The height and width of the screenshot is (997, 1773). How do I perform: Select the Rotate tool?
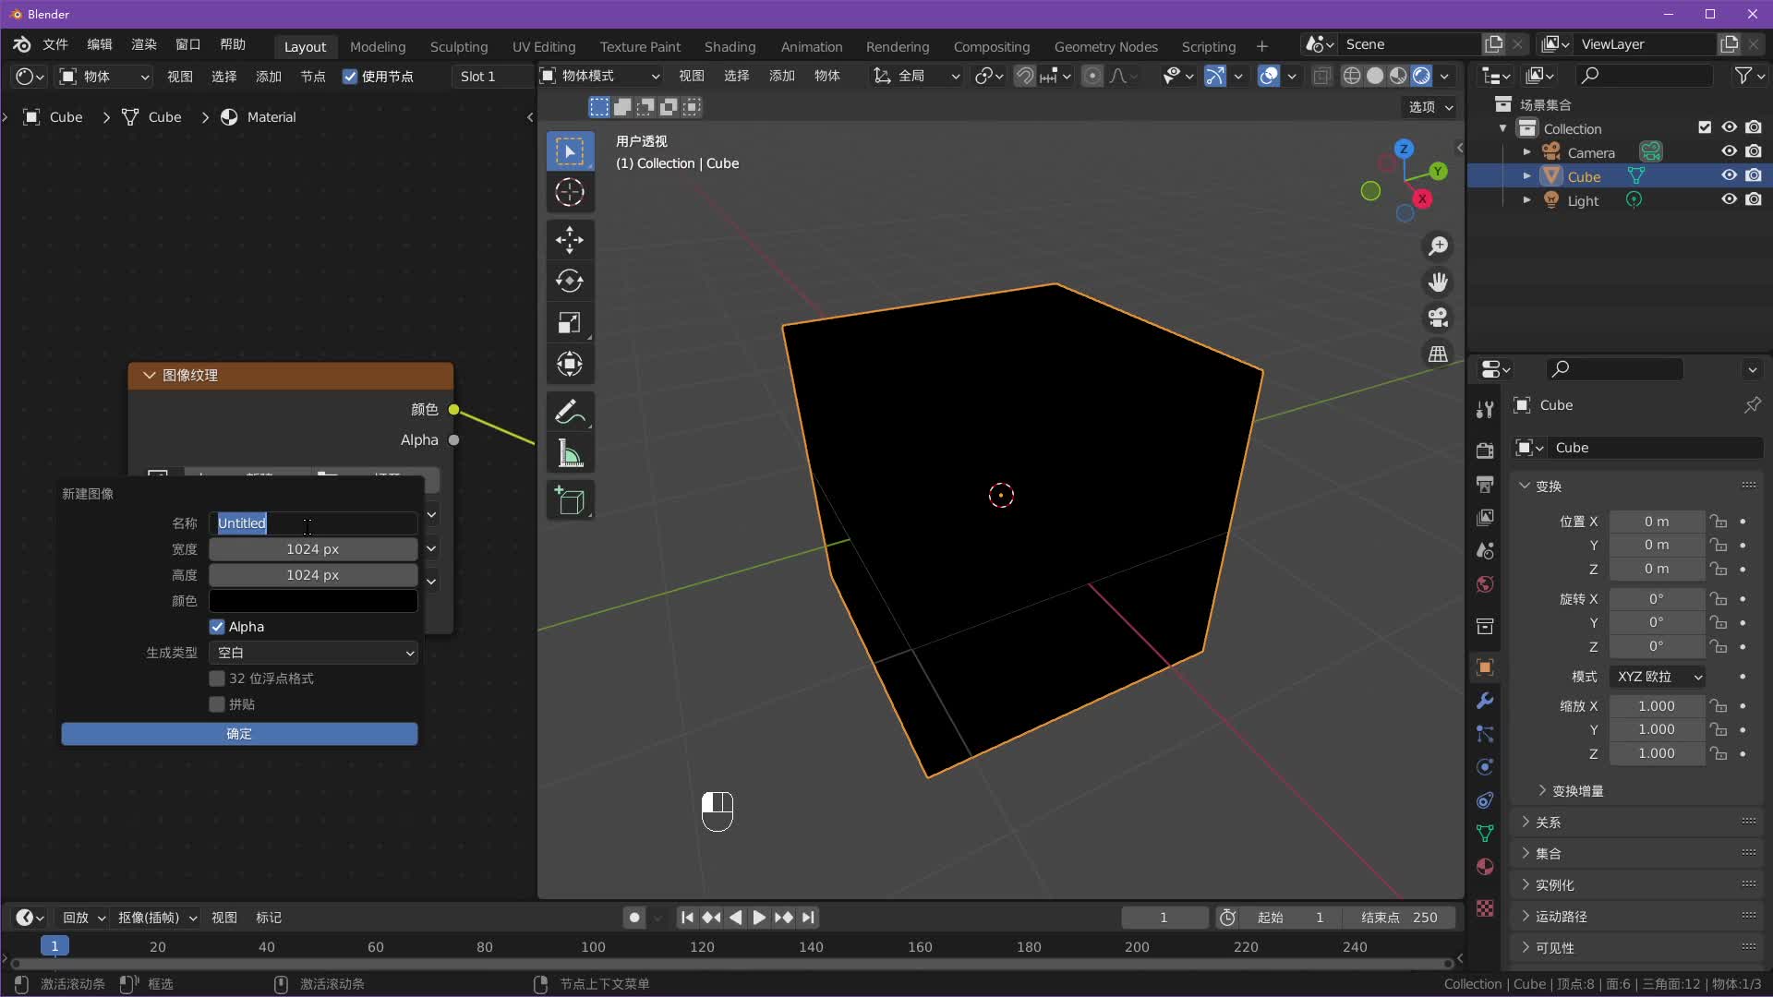[570, 281]
